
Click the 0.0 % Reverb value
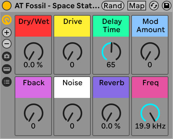111,126
